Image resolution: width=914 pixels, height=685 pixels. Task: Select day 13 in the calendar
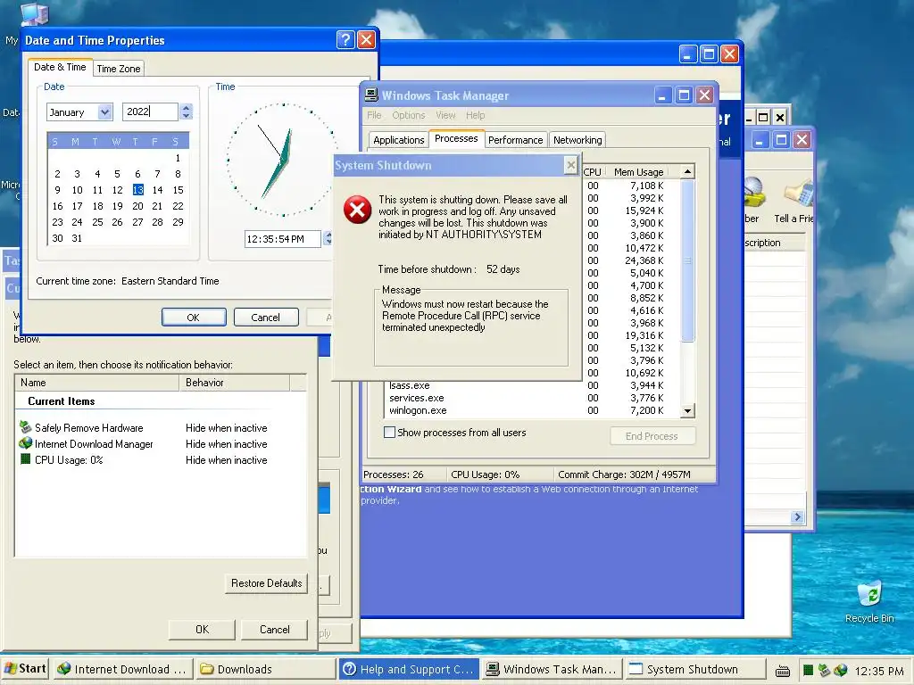coord(137,190)
